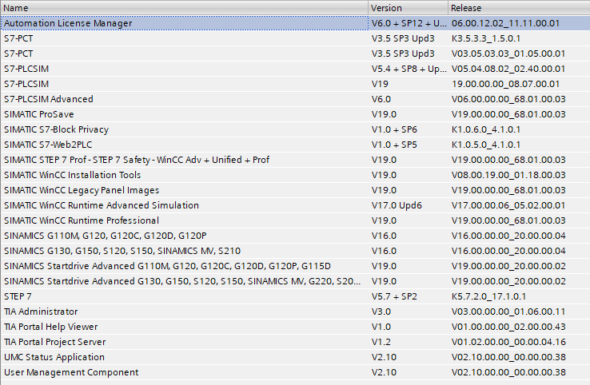This screenshot has width=590, height=385.
Task: Select the SIMATIC WinCC Legacy Panel Images row
Action: click(x=295, y=190)
